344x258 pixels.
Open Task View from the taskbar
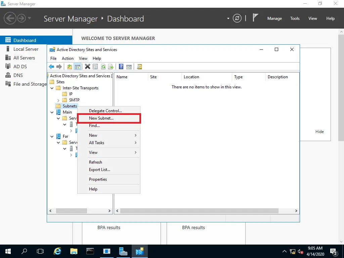click(40, 251)
